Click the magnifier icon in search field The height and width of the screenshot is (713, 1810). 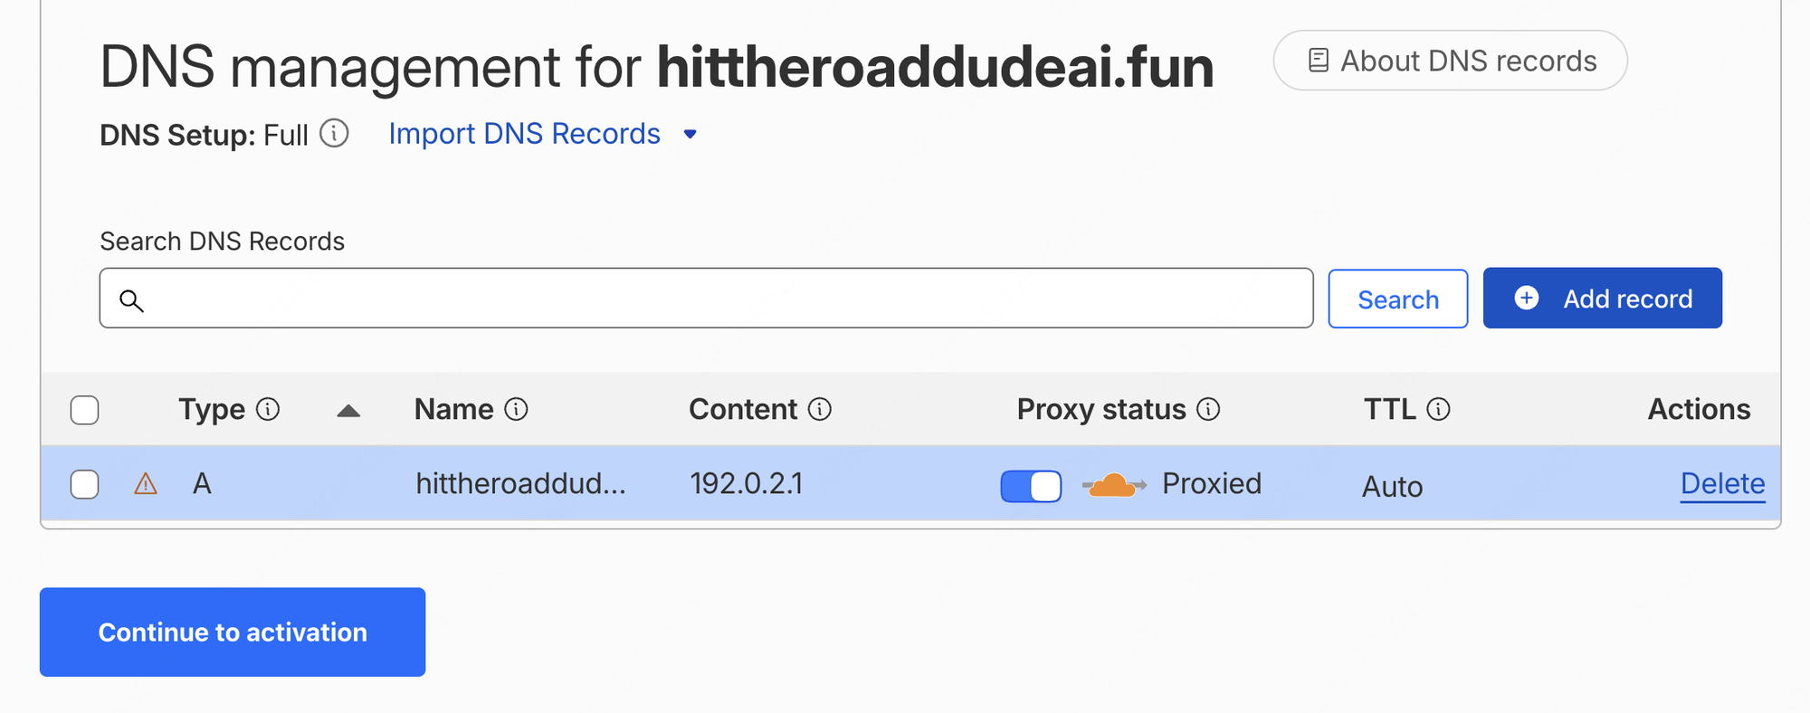click(x=132, y=300)
